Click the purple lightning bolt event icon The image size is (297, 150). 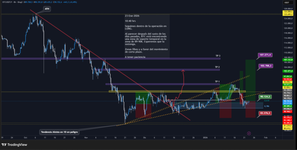(249, 133)
